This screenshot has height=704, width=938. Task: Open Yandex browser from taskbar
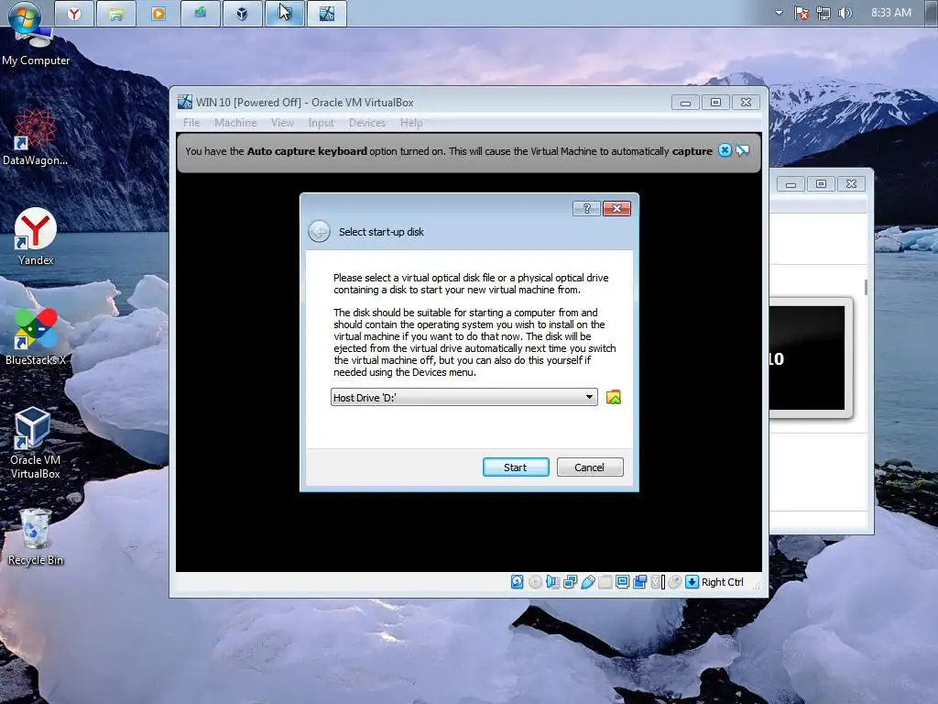coord(74,13)
